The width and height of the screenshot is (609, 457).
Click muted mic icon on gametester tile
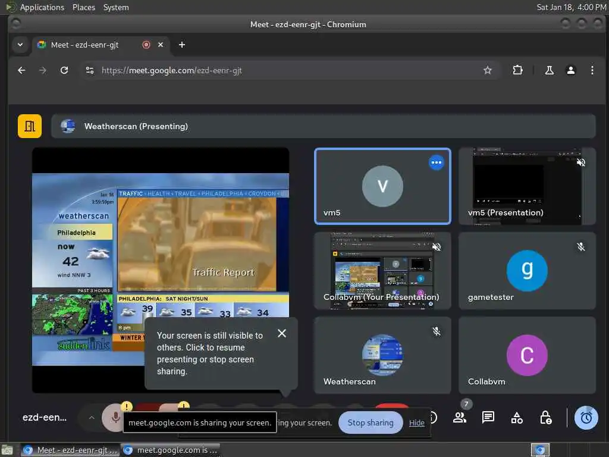tap(581, 247)
